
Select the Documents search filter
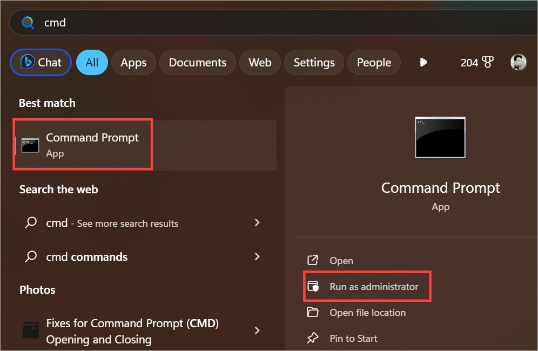pyautogui.click(x=197, y=62)
